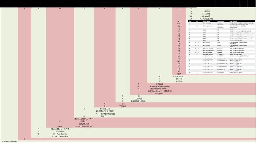Click the MG switch code in list
The image size is (256, 143).
[x=179, y=24]
